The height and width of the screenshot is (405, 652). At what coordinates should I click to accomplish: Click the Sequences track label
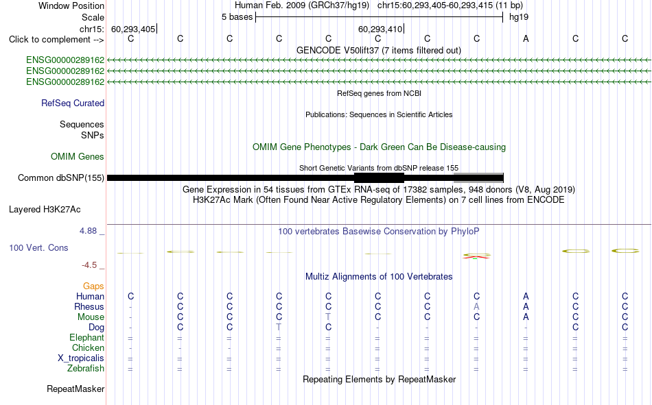pos(82,124)
